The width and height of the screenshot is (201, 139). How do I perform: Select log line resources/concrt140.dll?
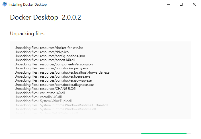click(45, 60)
